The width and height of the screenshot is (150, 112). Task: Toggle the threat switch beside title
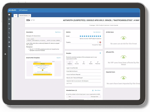[x=28, y=20]
